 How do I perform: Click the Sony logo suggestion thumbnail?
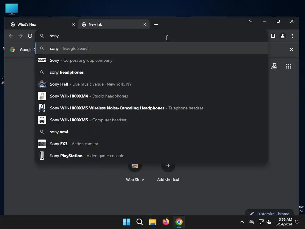(x=42, y=60)
